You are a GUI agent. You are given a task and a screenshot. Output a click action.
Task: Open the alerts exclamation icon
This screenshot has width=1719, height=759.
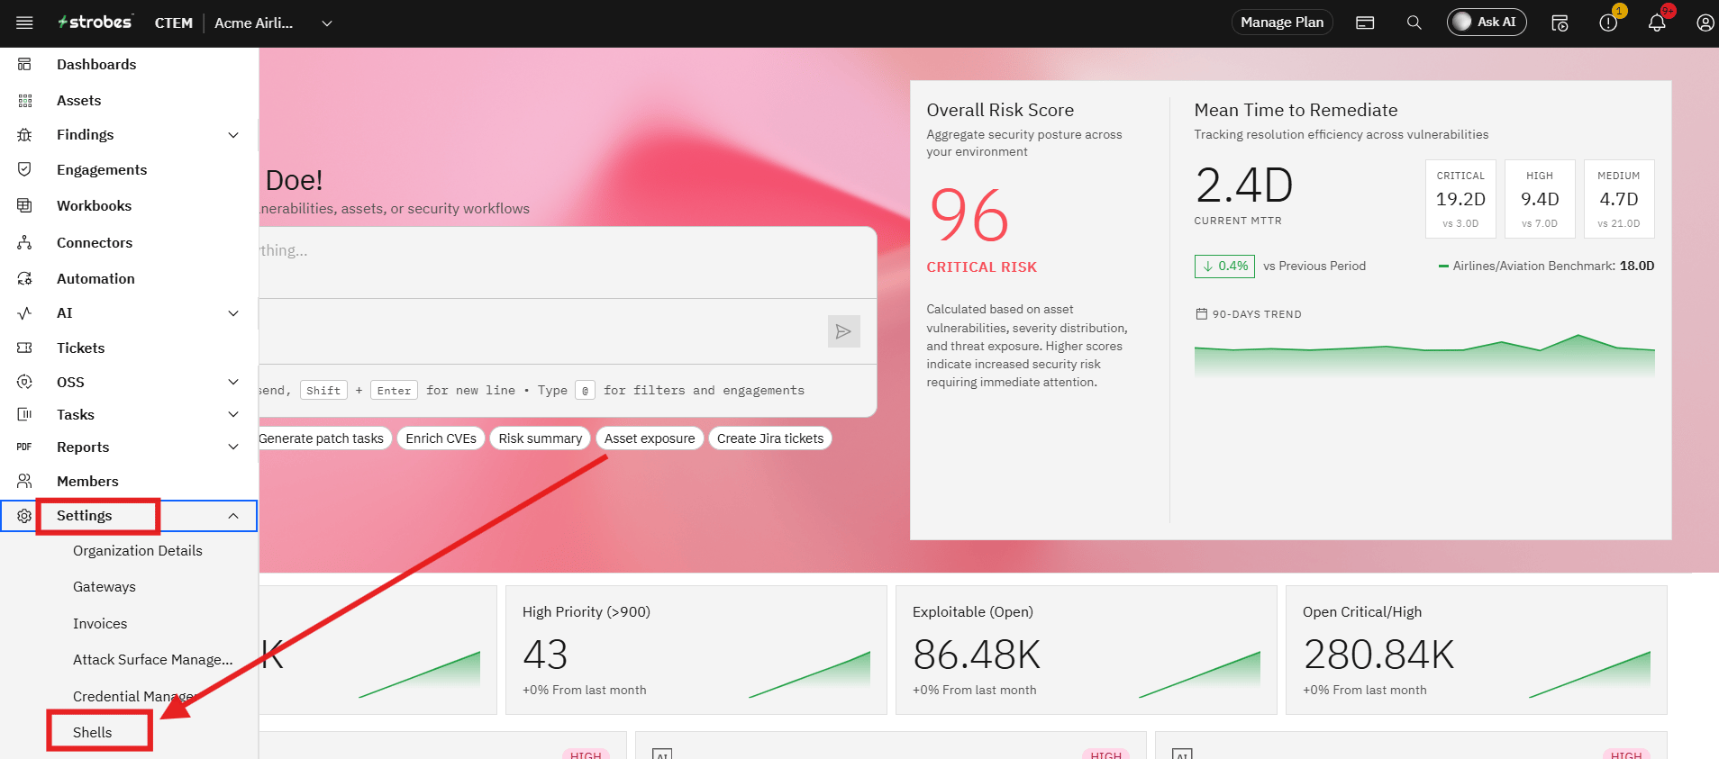coord(1608,23)
